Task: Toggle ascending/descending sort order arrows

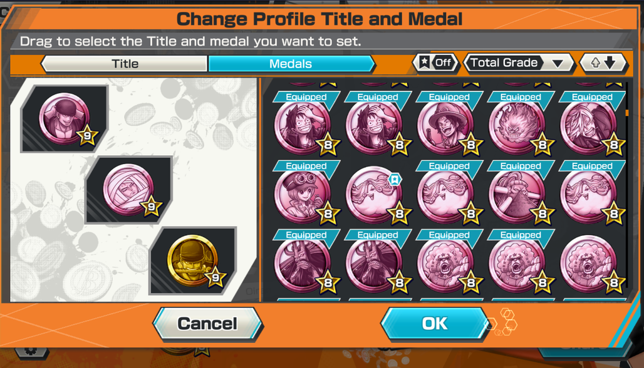Action: [x=603, y=63]
